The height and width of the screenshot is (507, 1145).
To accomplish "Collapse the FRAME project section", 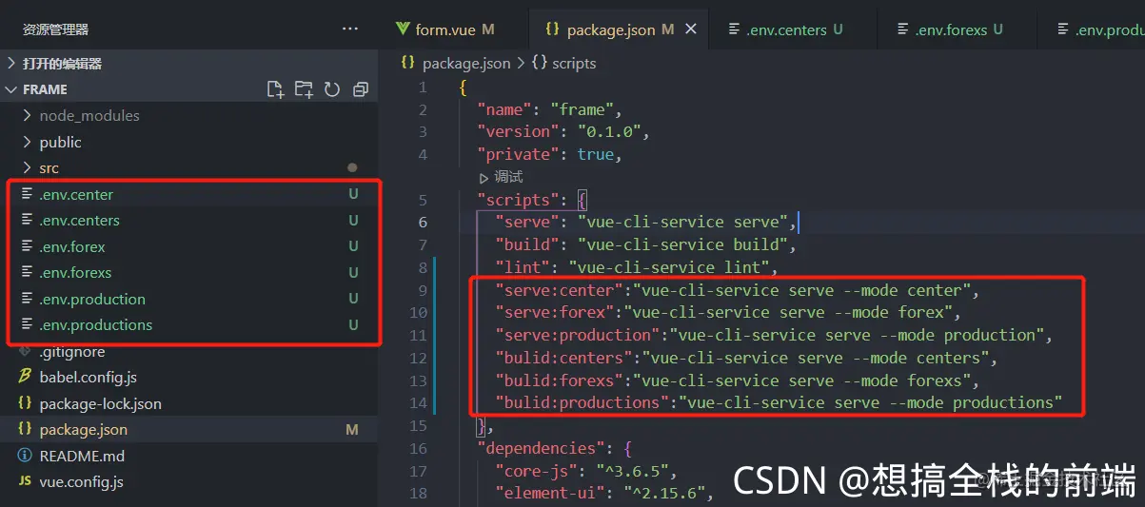I will click(x=11, y=89).
